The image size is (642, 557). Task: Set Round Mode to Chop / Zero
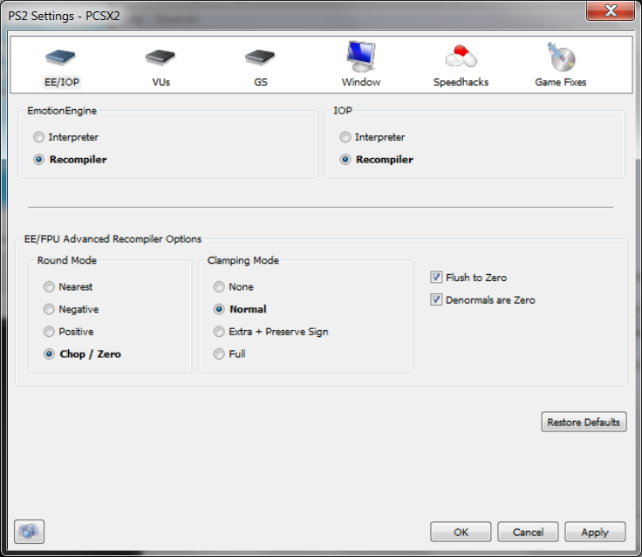49,354
